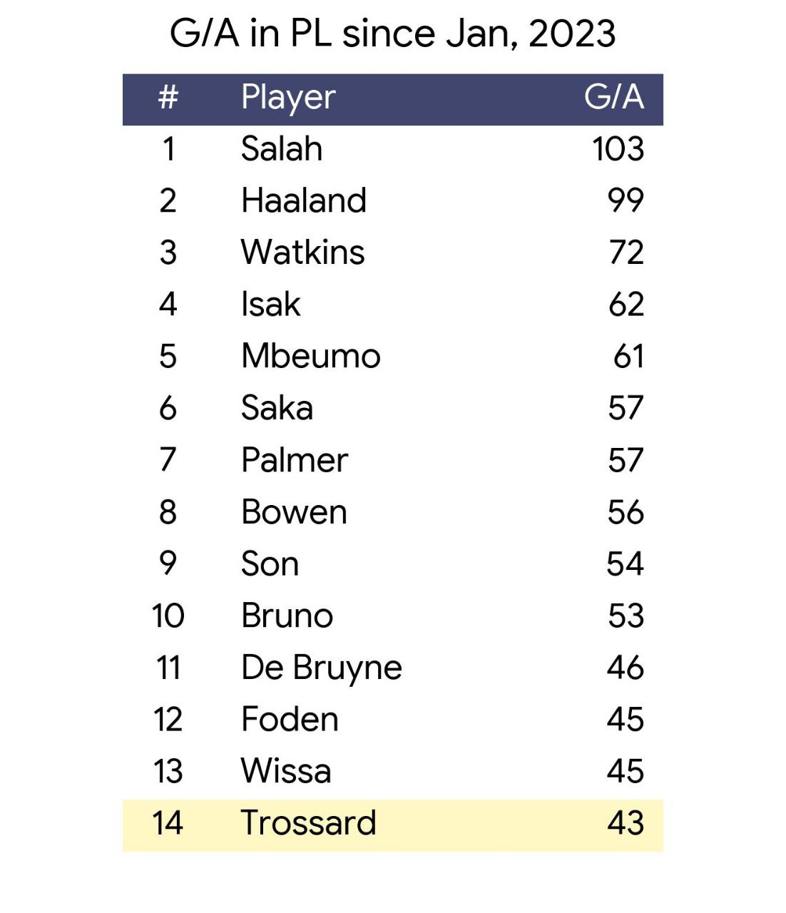Click Salah's G/A value of 103
Viewport: 786px width, 913px height.
coord(618,149)
